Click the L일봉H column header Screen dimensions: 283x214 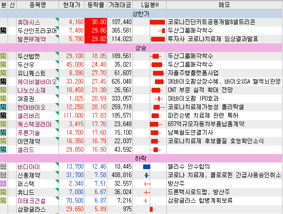150,5
